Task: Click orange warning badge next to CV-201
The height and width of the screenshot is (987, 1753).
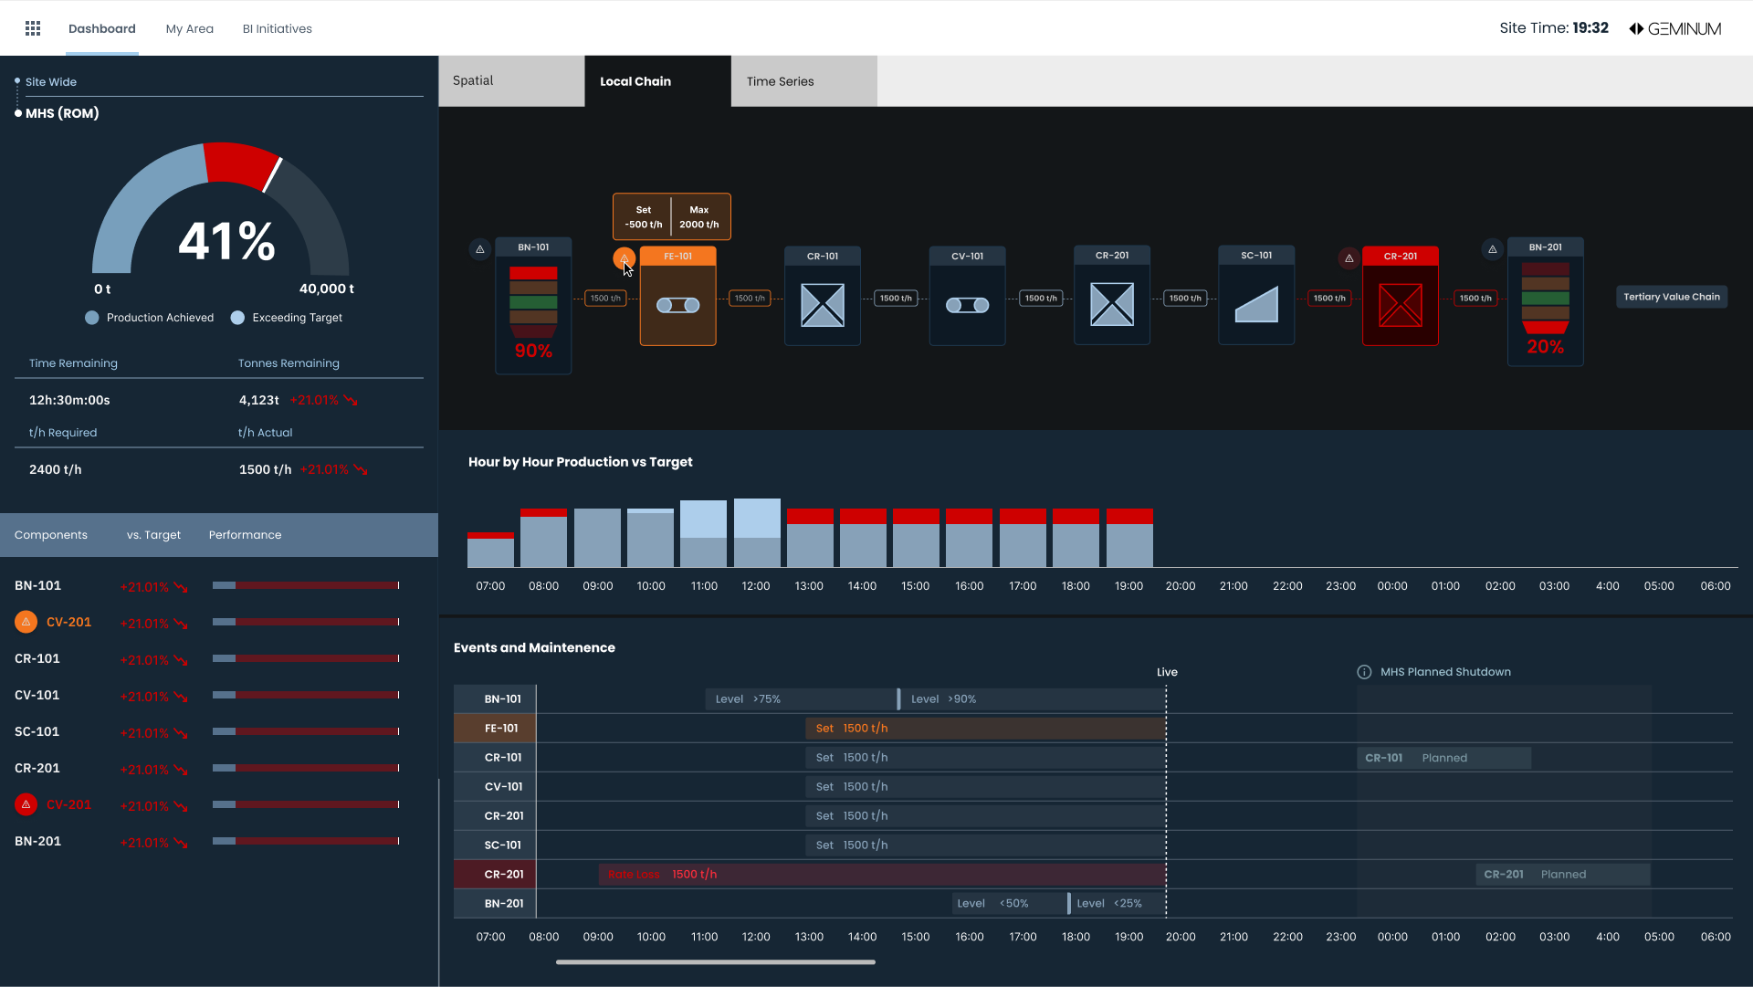Action: [26, 622]
